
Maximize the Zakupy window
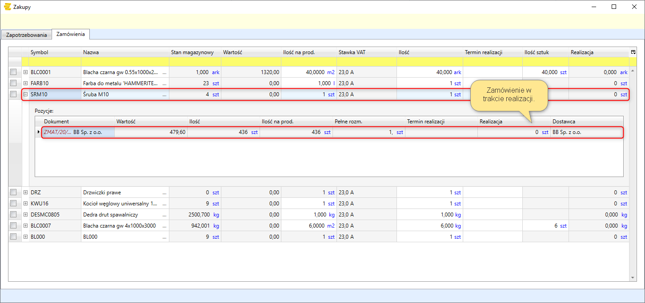613,7
